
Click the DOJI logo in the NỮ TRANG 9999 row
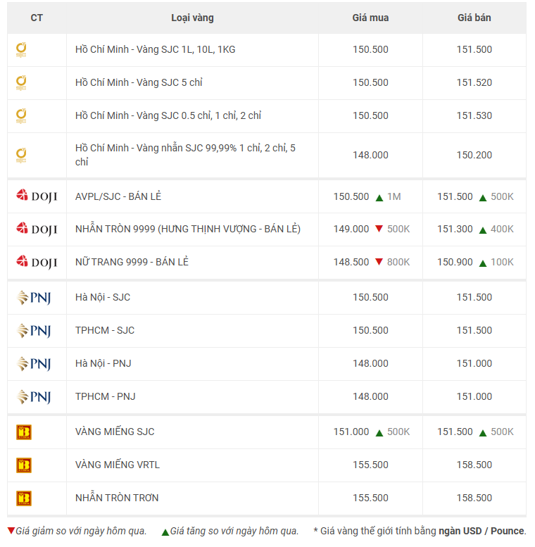(37, 263)
